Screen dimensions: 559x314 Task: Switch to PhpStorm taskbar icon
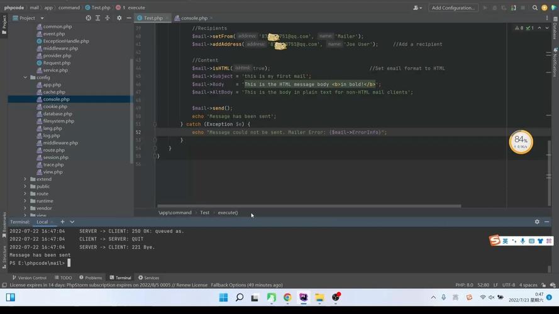[303, 297]
